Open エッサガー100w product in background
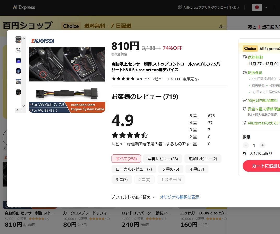The image size is (280, 234). [203, 213]
